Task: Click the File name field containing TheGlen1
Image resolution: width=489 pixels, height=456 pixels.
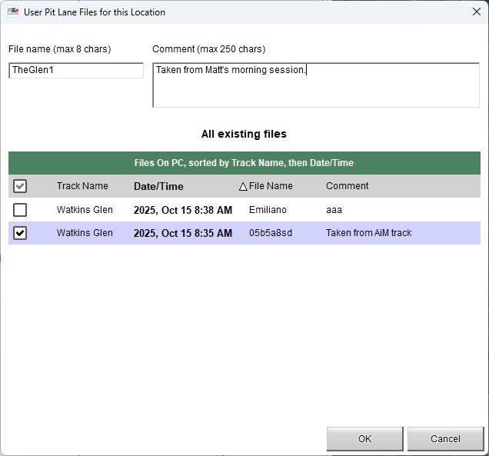Action: pos(76,70)
